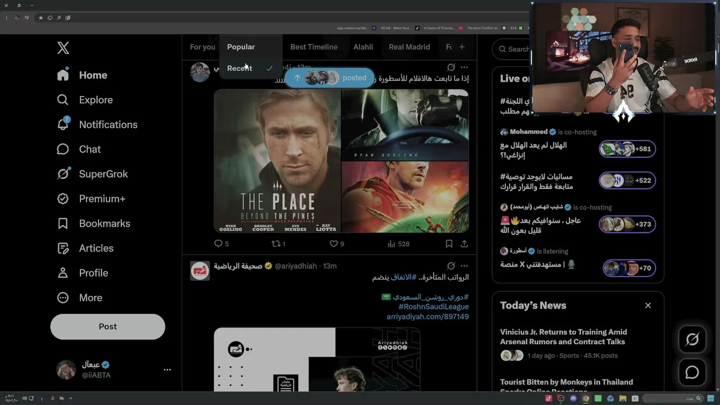Join the live space with +581 listeners
The height and width of the screenshot is (405, 720).
627,148
